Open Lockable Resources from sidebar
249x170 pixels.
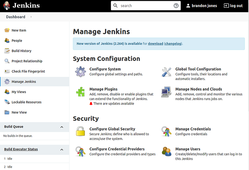point(26,102)
